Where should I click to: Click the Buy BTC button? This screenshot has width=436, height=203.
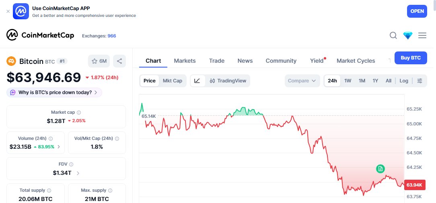[410, 58]
